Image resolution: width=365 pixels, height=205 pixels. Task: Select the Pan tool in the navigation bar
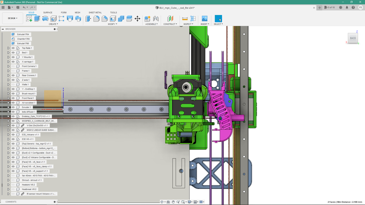173,202
